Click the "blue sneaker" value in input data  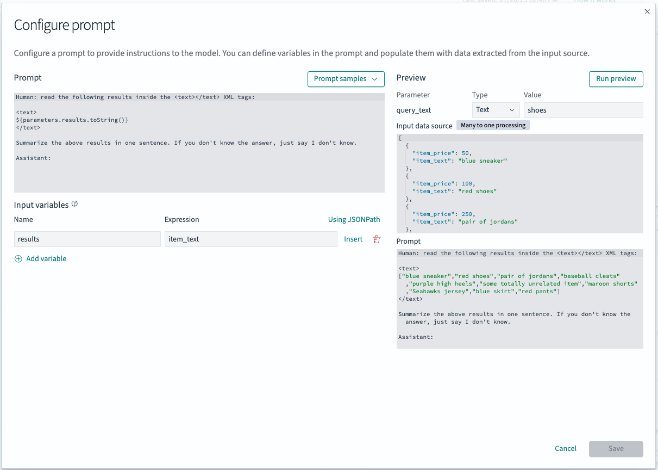tap(482, 161)
